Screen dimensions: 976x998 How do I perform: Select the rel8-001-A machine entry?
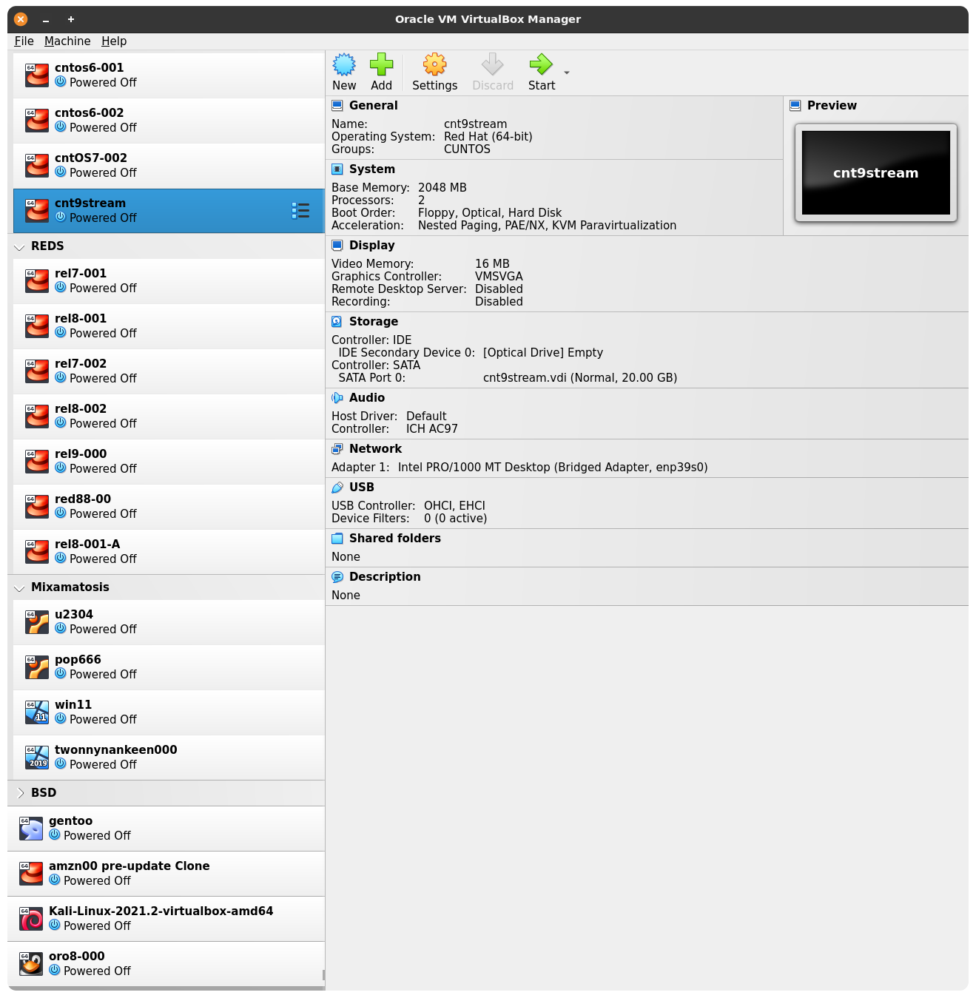(169, 552)
